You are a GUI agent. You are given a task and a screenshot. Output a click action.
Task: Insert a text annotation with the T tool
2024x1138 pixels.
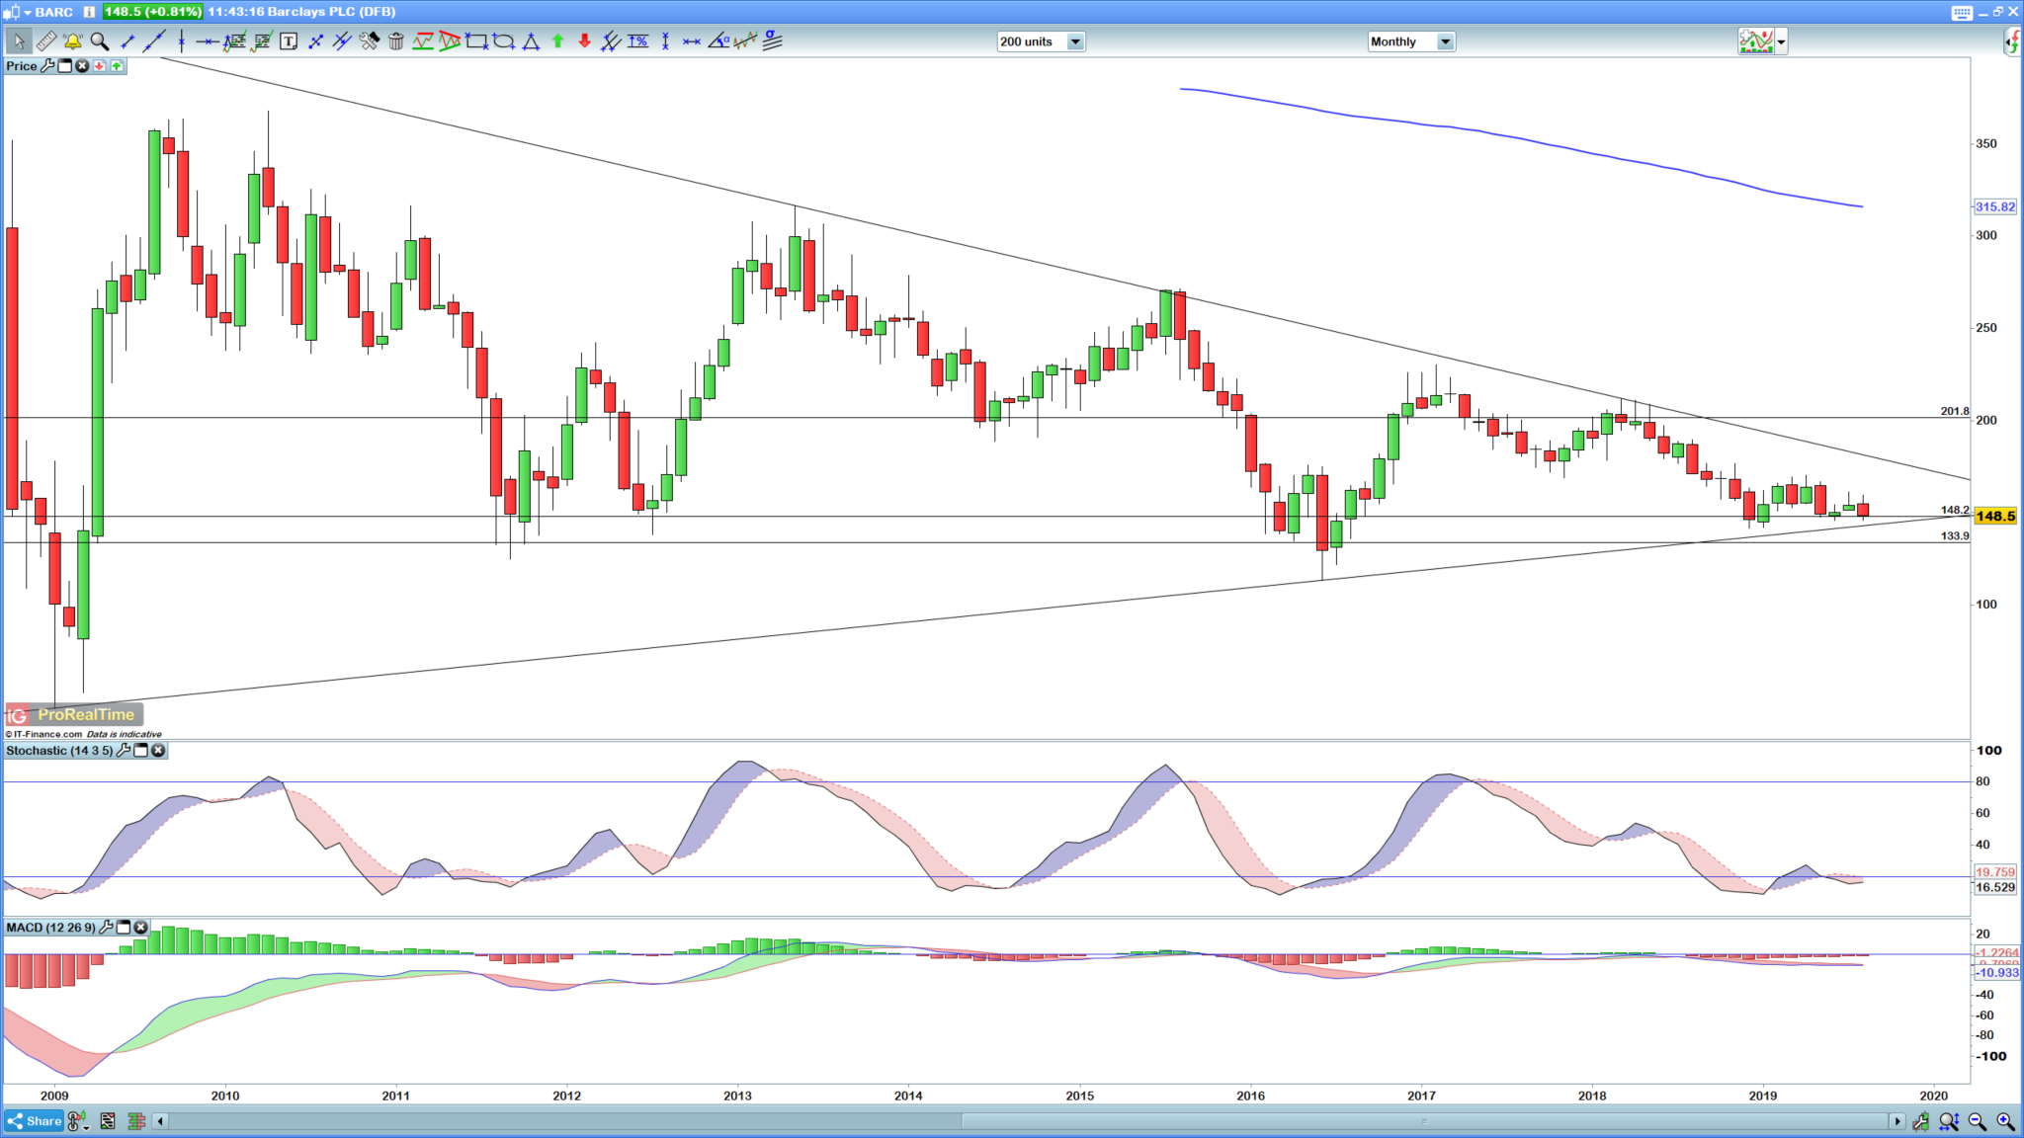pyautogui.click(x=289, y=41)
